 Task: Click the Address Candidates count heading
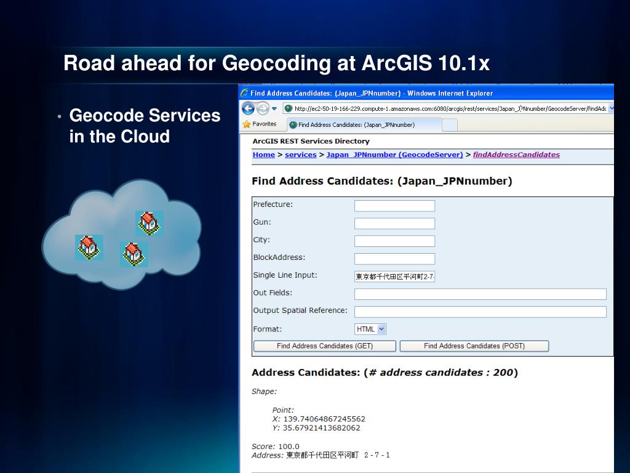point(385,373)
